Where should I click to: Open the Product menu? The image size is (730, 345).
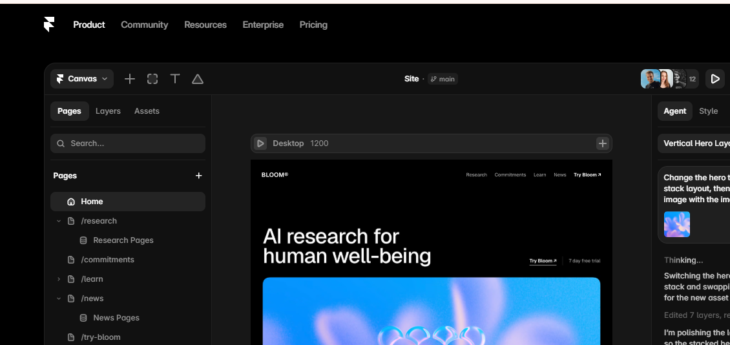click(x=89, y=25)
